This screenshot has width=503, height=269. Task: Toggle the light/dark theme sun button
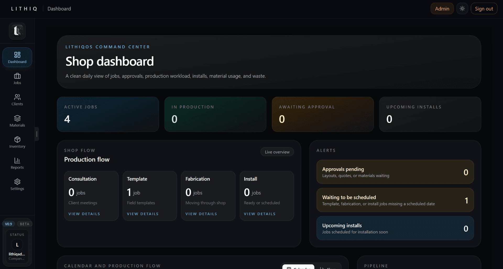(x=462, y=9)
